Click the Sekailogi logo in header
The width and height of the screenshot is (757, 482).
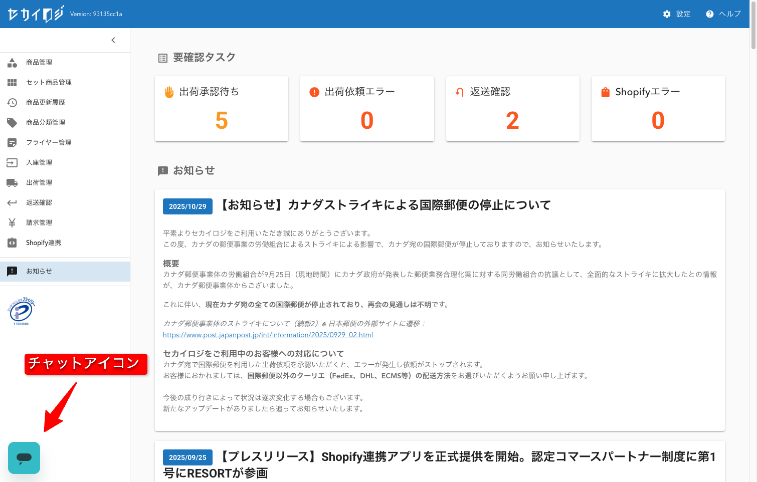(x=36, y=14)
